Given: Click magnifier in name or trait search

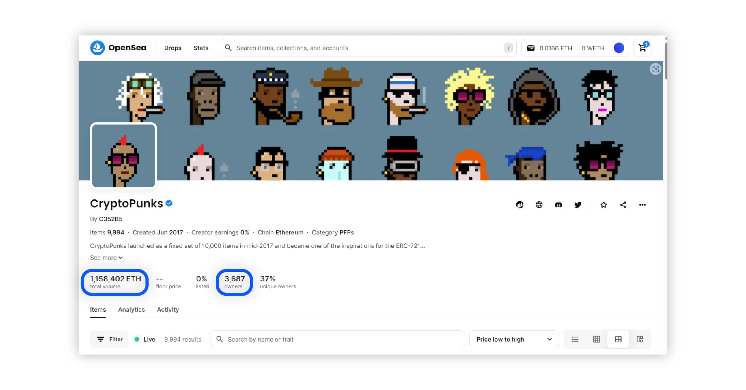Looking at the screenshot, I should coord(219,339).
